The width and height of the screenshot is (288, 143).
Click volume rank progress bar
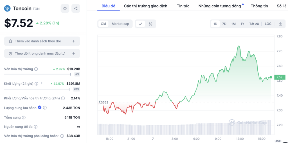(37, 89)
